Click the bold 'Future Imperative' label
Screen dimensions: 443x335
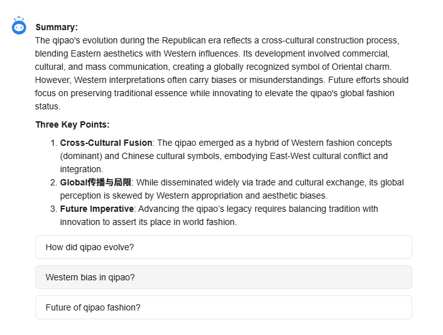tap(97, 209)
